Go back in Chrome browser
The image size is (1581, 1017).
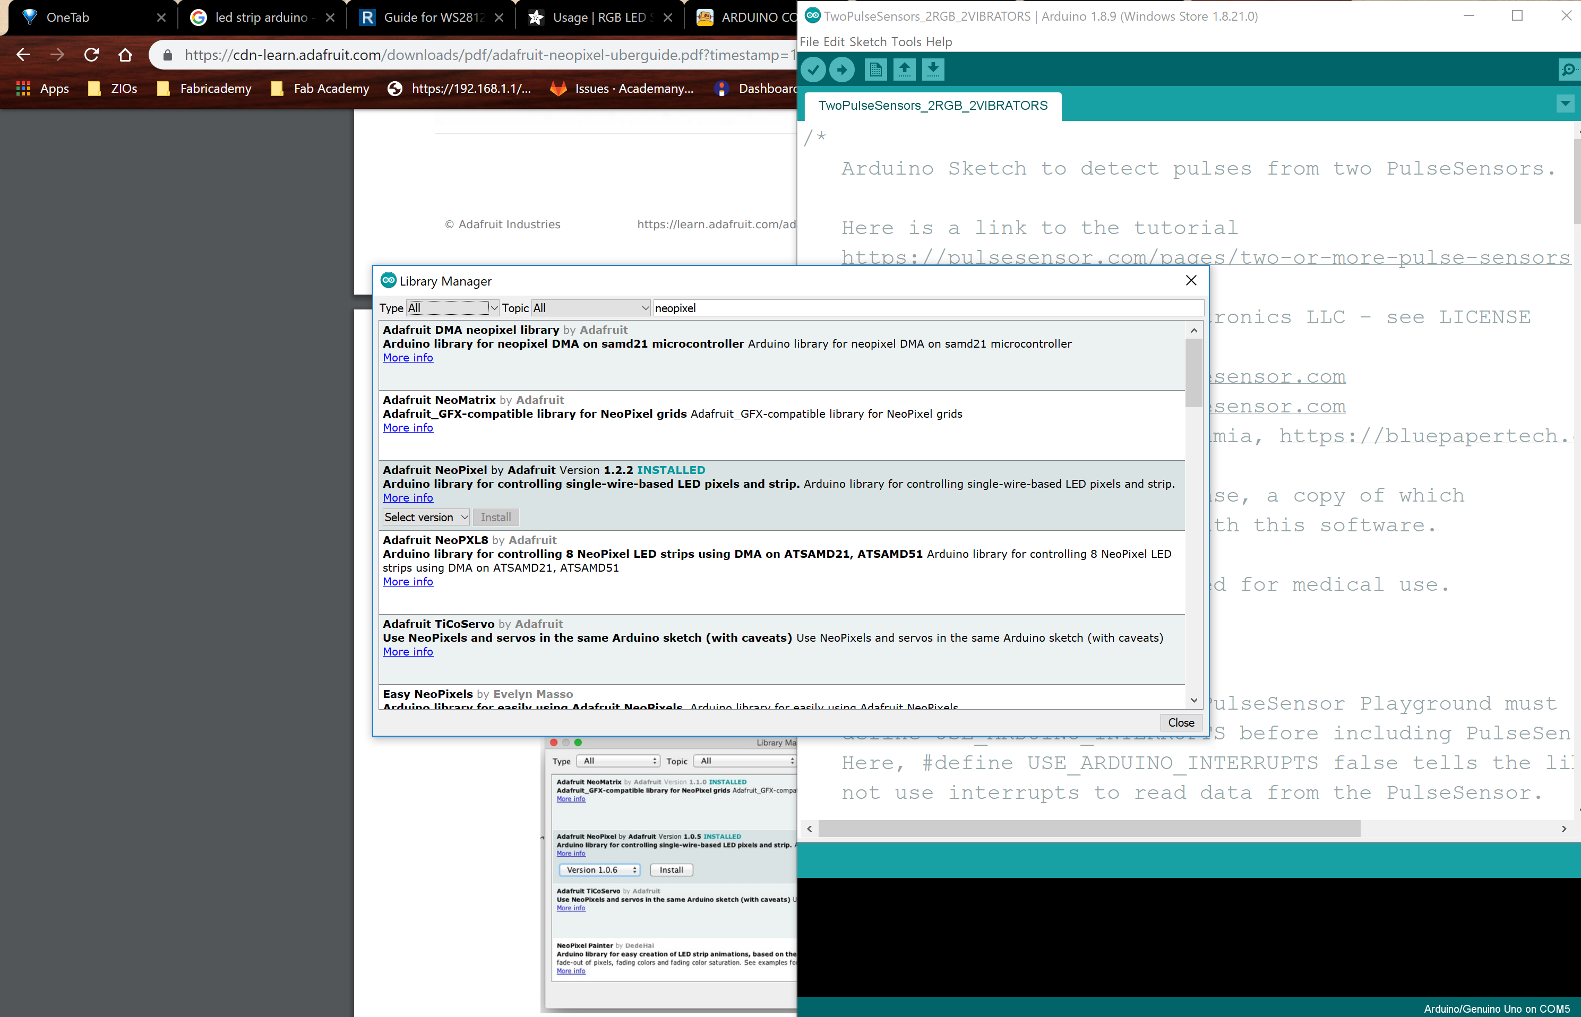[23, 55]
